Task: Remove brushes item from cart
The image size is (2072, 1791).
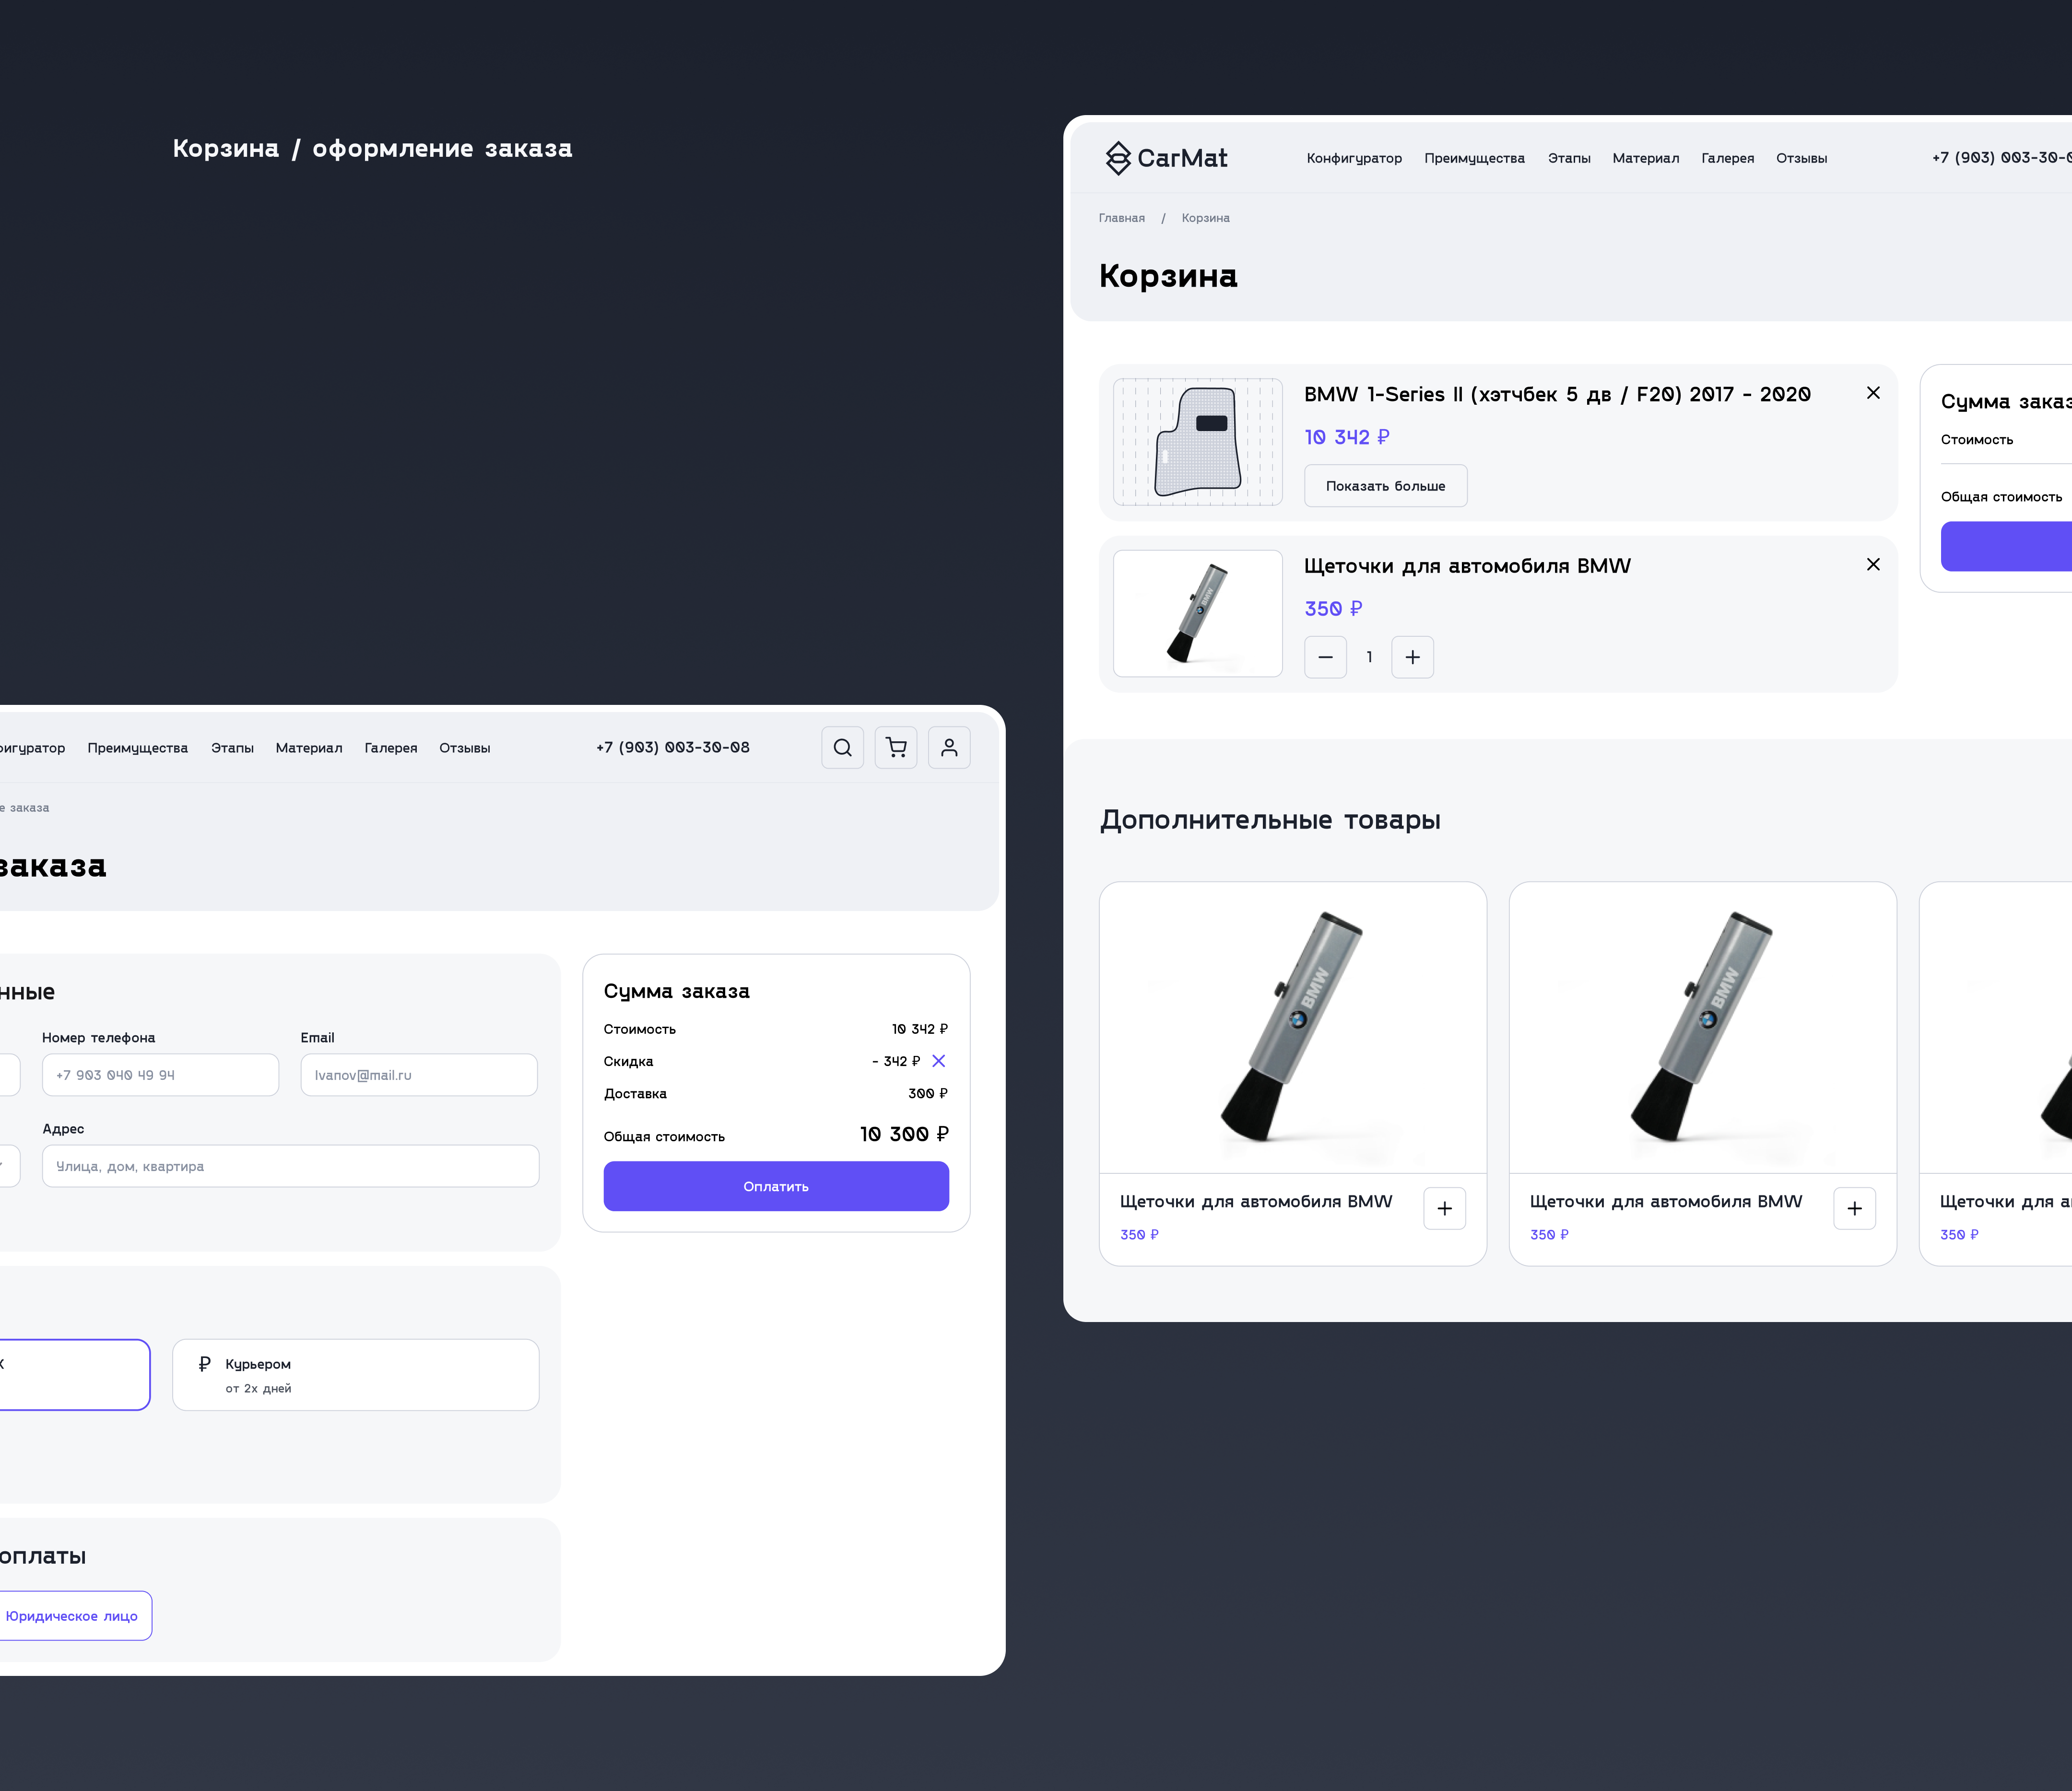Action: pyautogui.click(x=1873, y=565)
